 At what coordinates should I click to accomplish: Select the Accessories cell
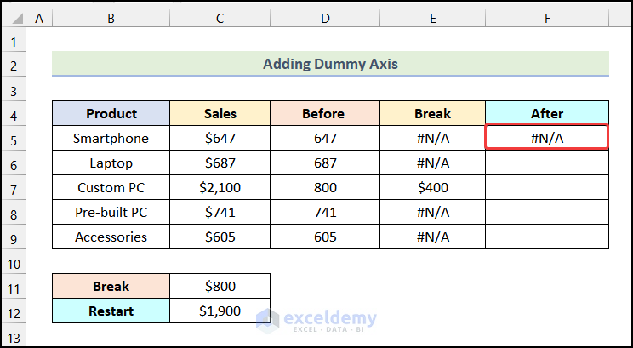pyautogui.click(x=111, y=237)
